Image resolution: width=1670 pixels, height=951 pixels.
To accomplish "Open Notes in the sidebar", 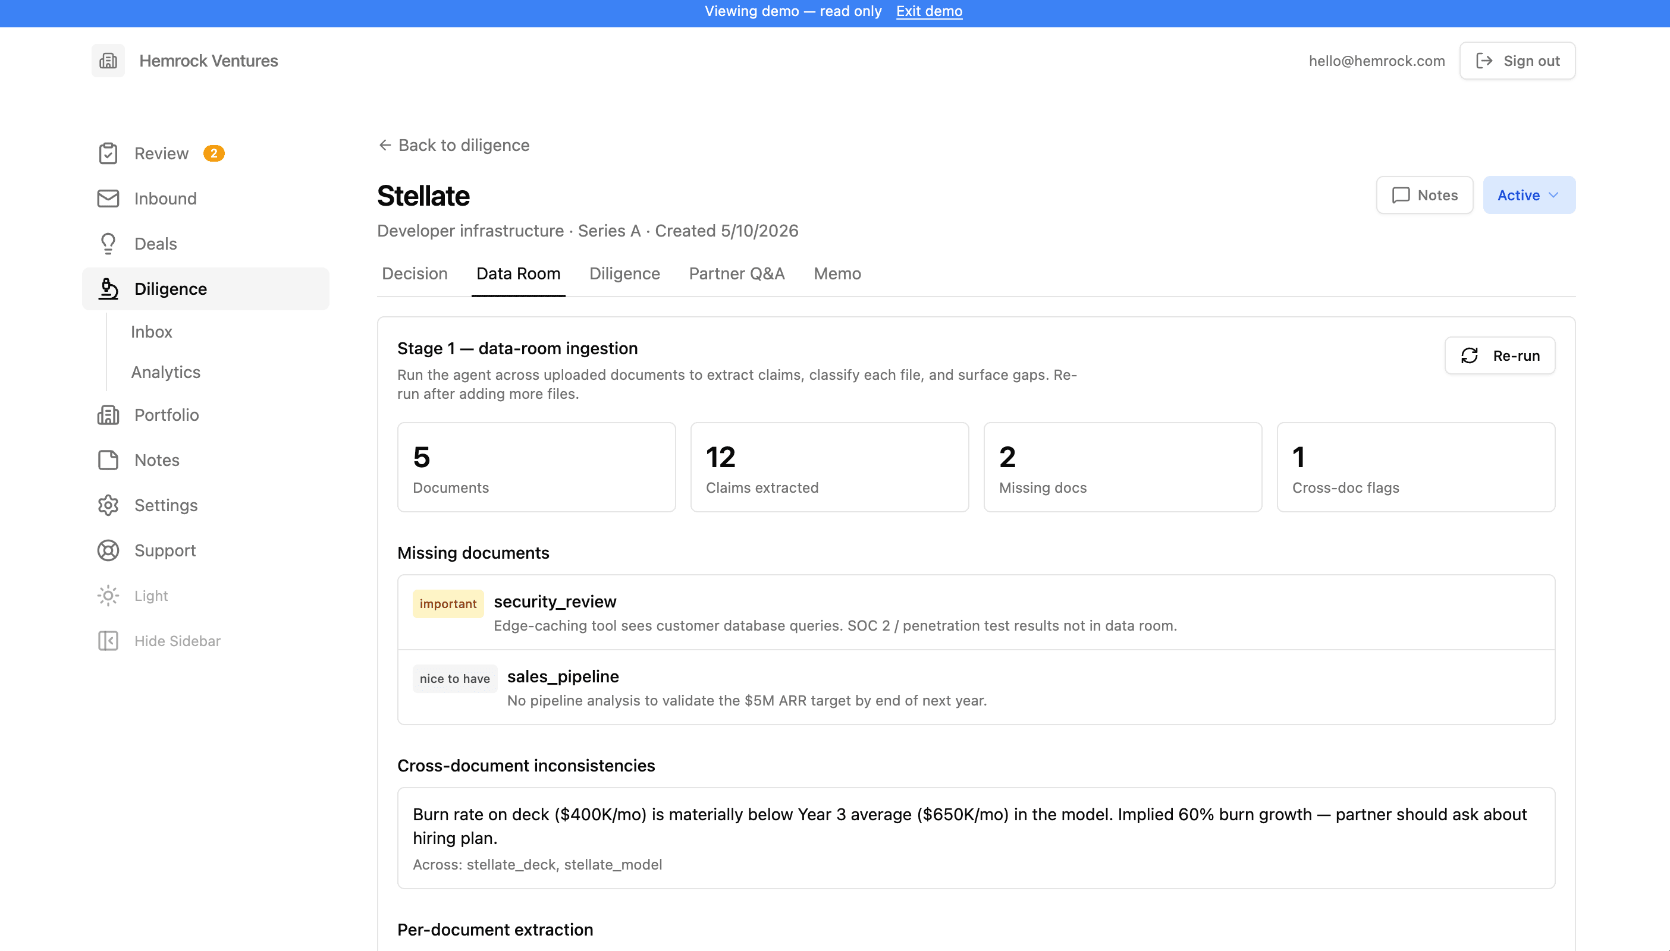I will pos(205,460).
